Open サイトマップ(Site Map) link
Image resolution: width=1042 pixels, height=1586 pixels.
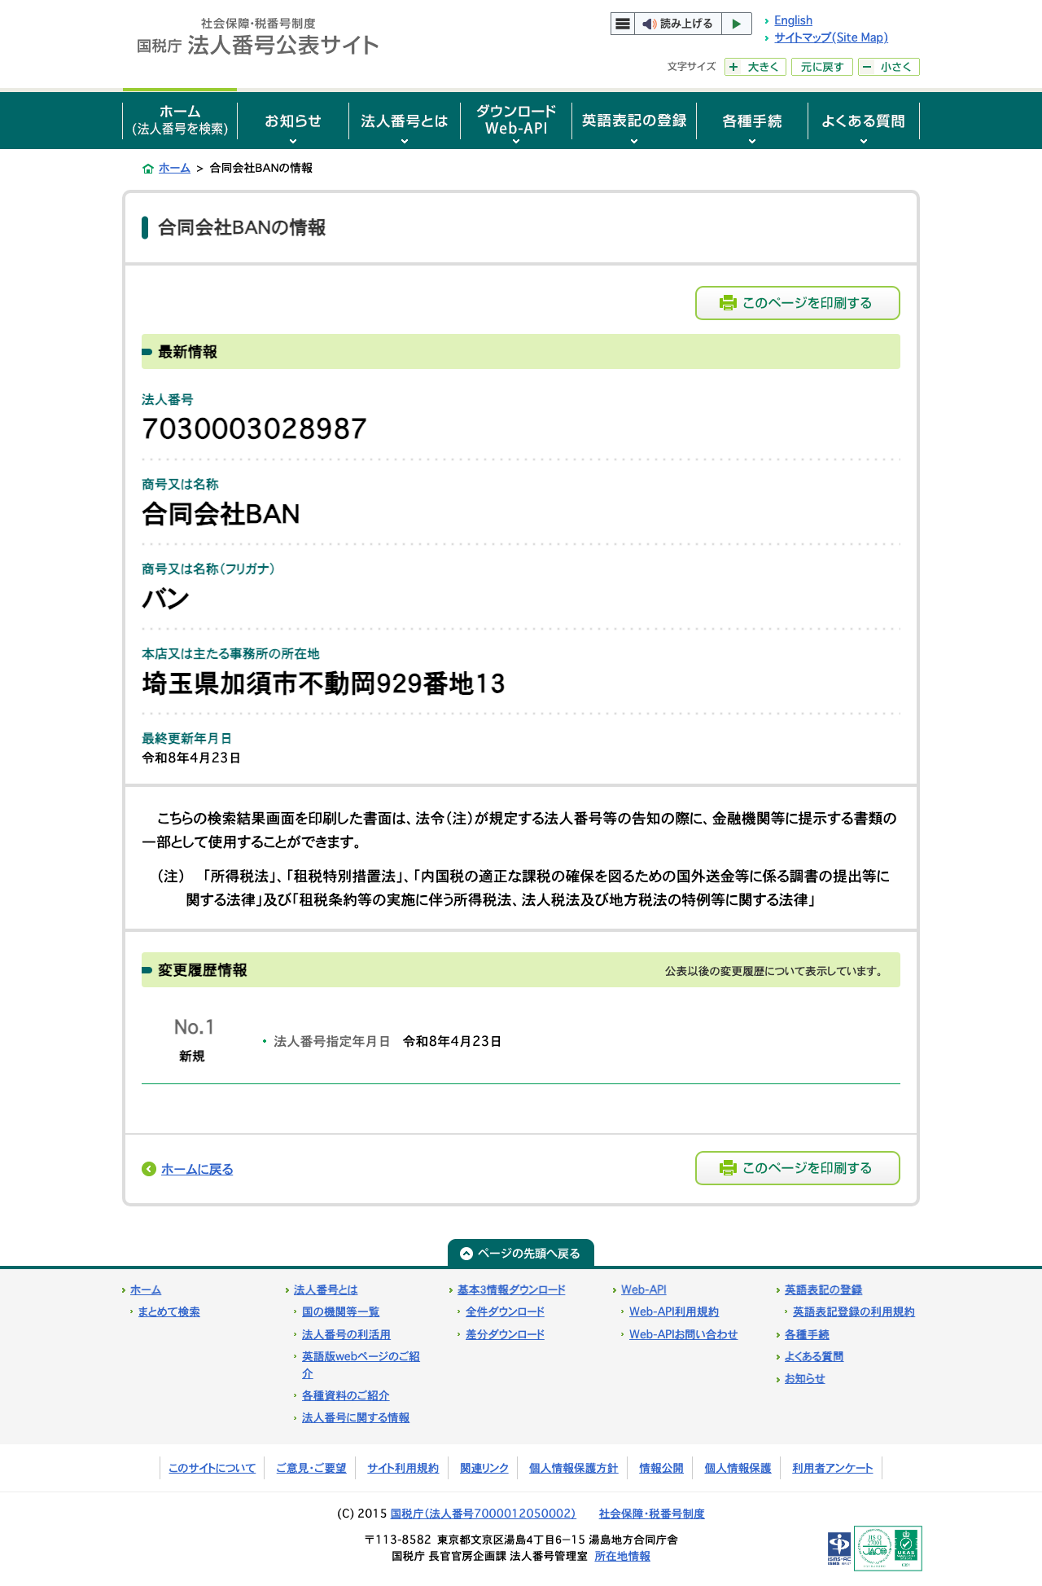click(831, 37)
